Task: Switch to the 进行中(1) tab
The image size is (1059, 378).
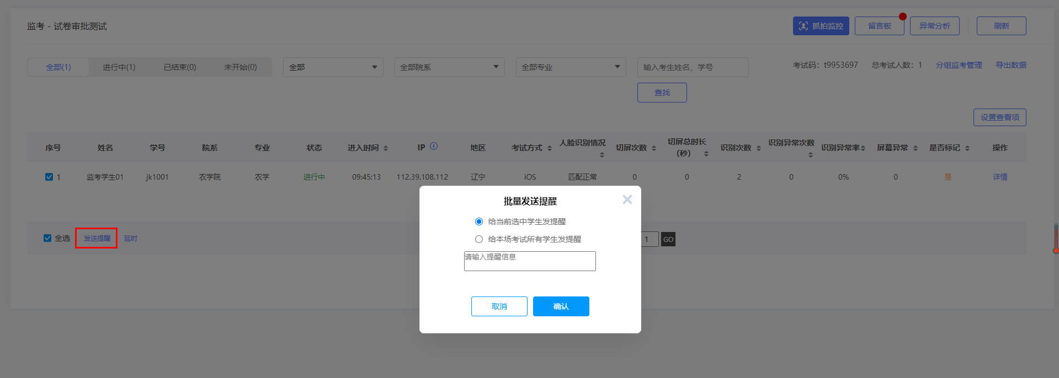Action: [x=119, y=67]
